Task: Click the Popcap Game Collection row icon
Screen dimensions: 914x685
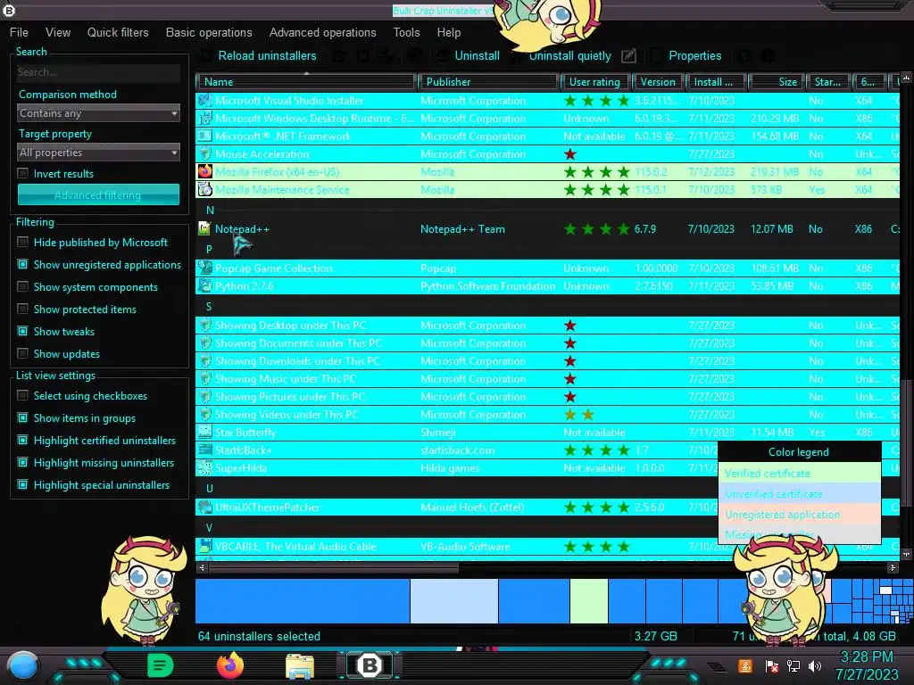Action: [x=204, y=268]
